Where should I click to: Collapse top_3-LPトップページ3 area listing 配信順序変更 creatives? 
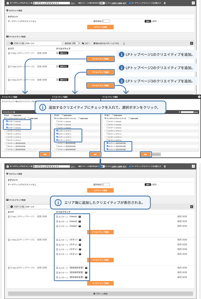pos(11,268)
